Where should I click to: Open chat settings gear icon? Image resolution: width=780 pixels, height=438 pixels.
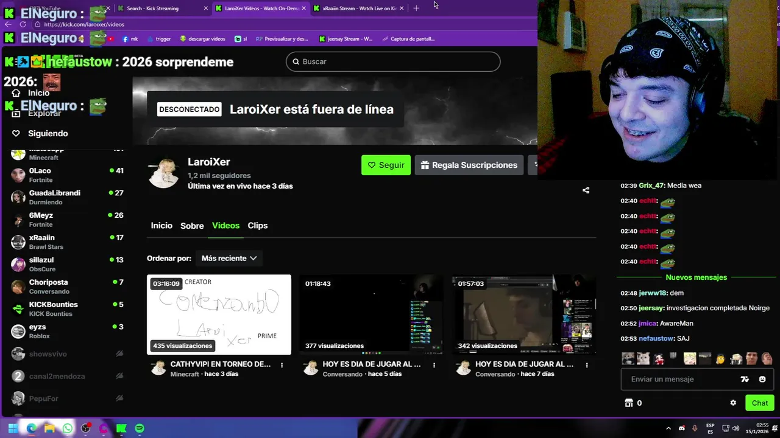(733, 403)
